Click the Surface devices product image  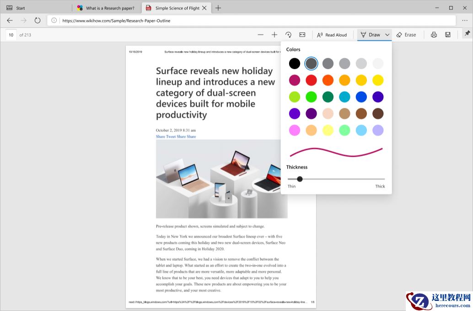(222, 179)
